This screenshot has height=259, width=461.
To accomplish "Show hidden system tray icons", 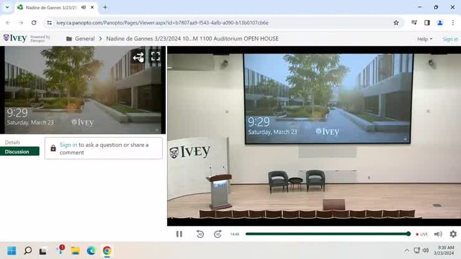I will point(406,250).
